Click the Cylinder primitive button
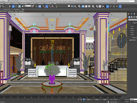Screen dimensions: 137x103 [132, 31]
